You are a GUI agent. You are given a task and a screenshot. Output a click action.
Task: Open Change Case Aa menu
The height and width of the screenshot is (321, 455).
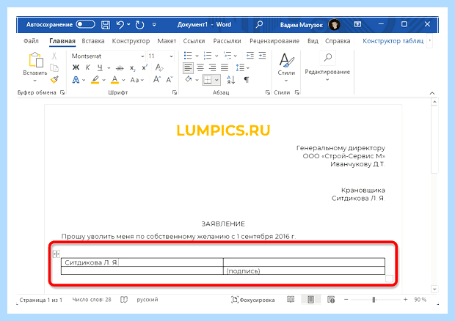137,80
